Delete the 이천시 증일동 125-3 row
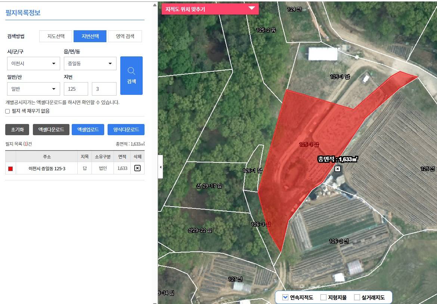 point(137,168)
